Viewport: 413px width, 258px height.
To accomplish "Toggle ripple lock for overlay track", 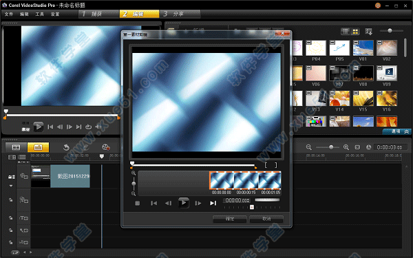I will point(11,200).
